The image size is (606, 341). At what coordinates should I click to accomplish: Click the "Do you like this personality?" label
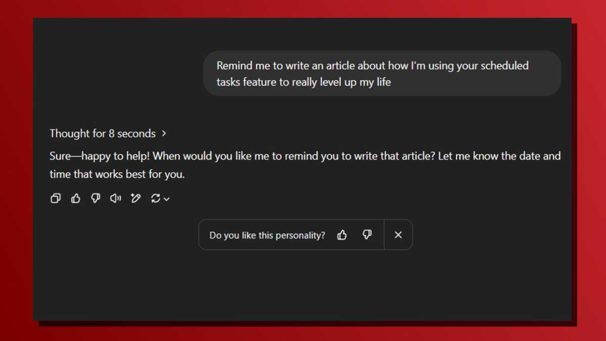pyautogui.click(x=267, y=235)
